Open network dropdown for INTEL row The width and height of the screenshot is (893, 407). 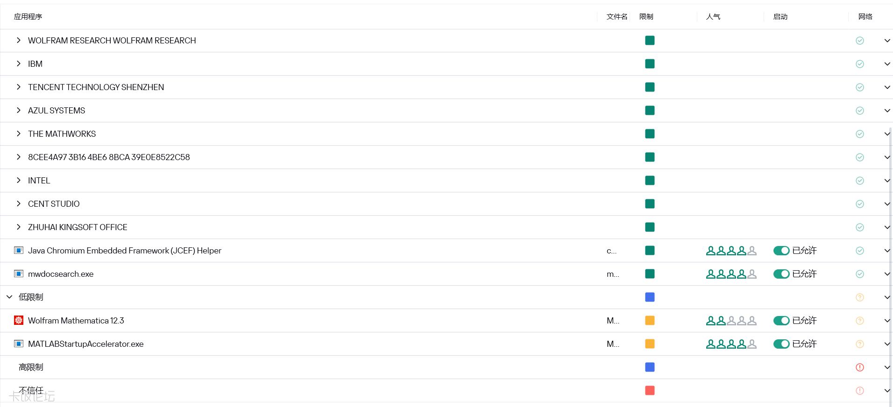pos(887,181)
